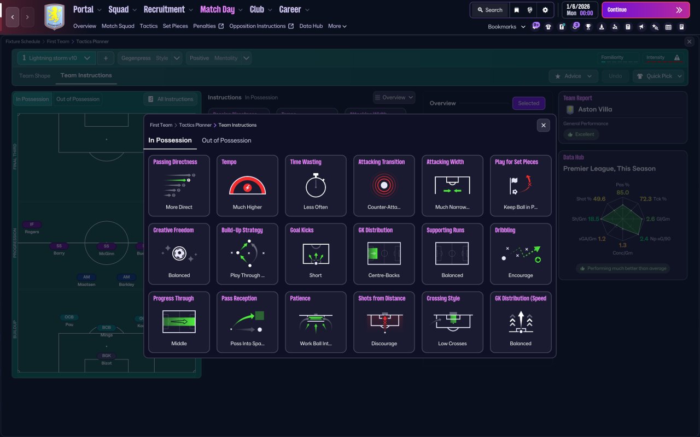Click the Continue button
Screen dimensions: 700x437
pos(646,10)
